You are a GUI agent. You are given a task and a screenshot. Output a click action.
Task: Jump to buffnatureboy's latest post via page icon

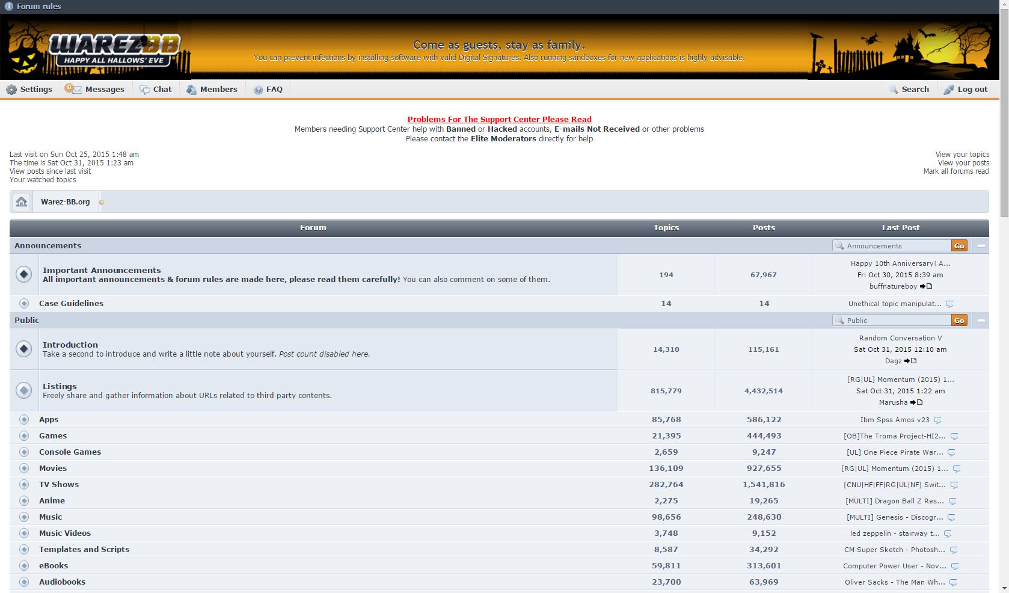[x=928, y=286]
